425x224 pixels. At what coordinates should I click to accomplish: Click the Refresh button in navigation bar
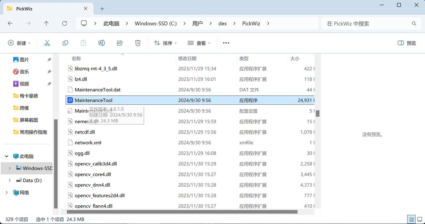[x=64, y=23]
